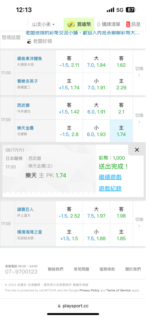146x318 pixels.
Task: Toggle the selected 主 1.74 Rakuten pick
Action: pos(121,131)
